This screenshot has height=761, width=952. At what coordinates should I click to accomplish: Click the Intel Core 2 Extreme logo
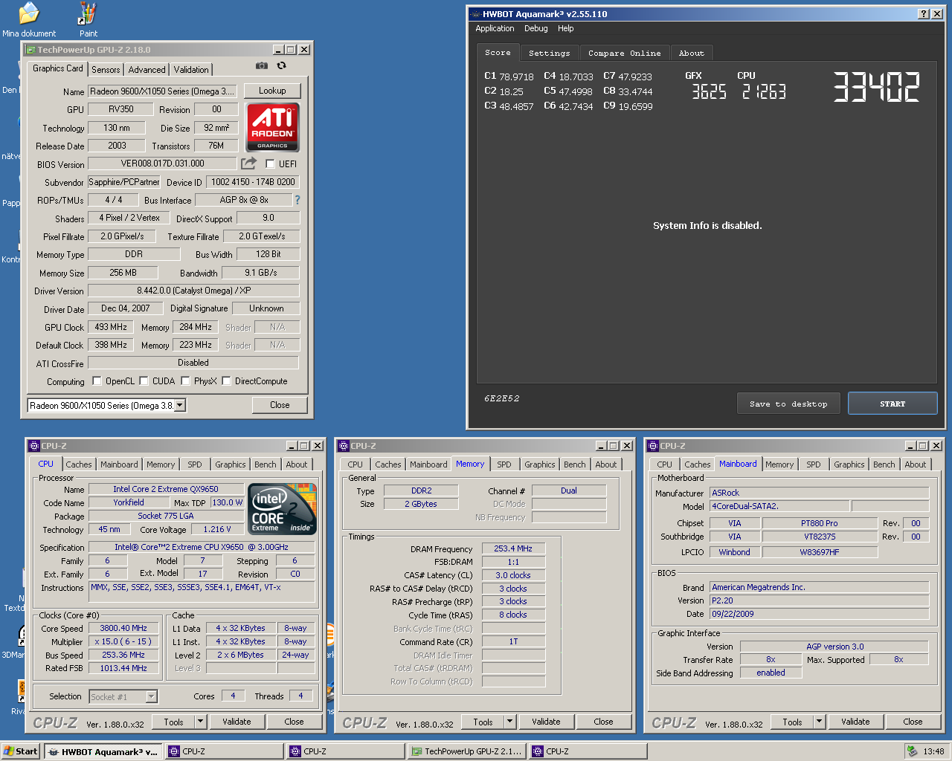[x=283, y=509]
